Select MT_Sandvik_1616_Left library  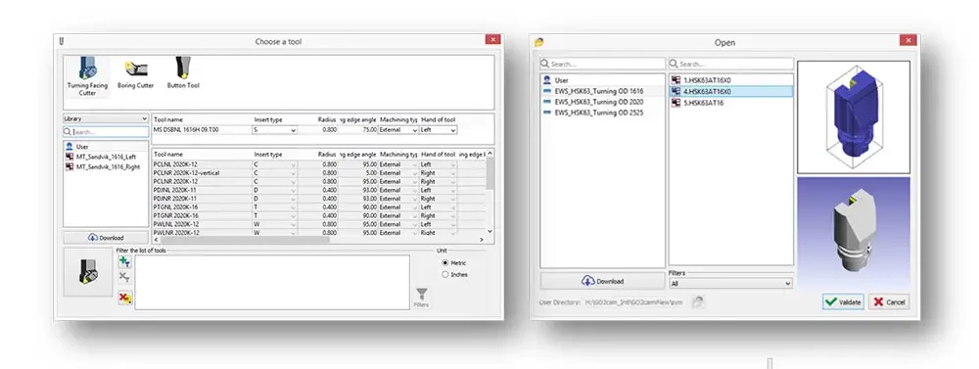(106, 156)
